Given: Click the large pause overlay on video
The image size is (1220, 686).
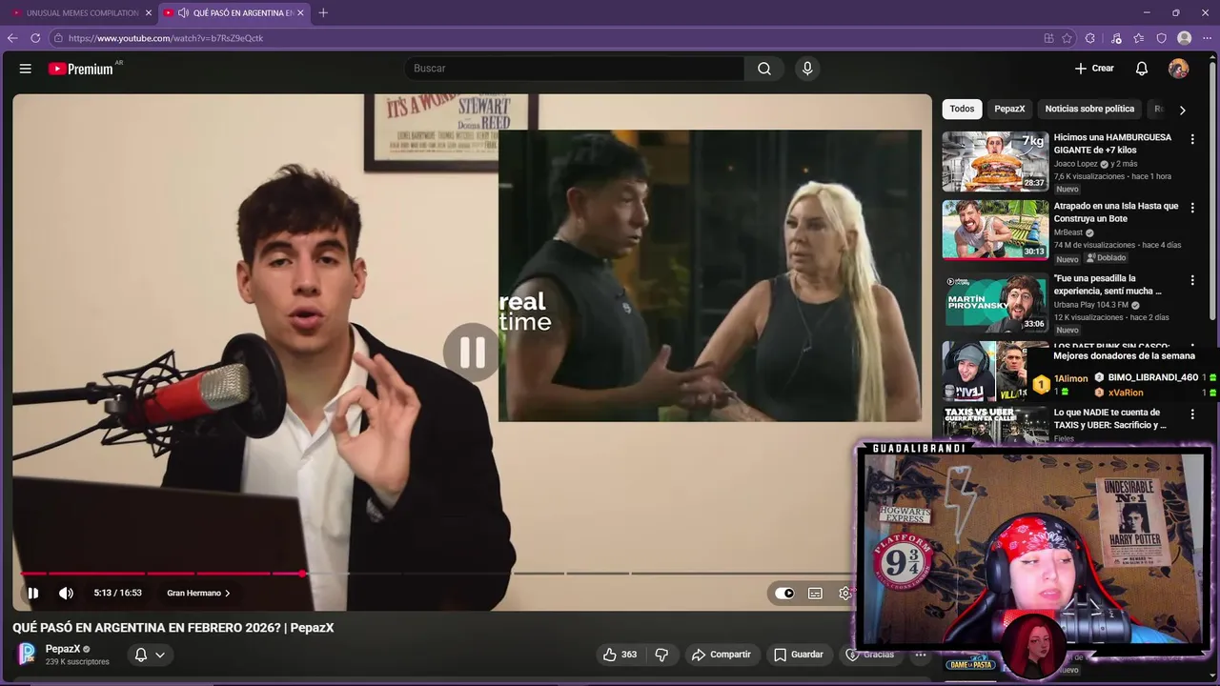Looking at the screenshot, I should (472, 352).
